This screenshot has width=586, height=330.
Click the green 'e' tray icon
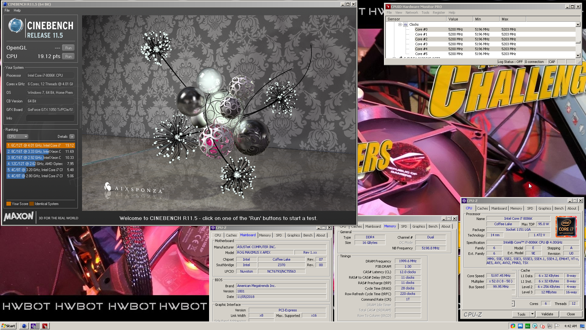click(x=535, y=326)
